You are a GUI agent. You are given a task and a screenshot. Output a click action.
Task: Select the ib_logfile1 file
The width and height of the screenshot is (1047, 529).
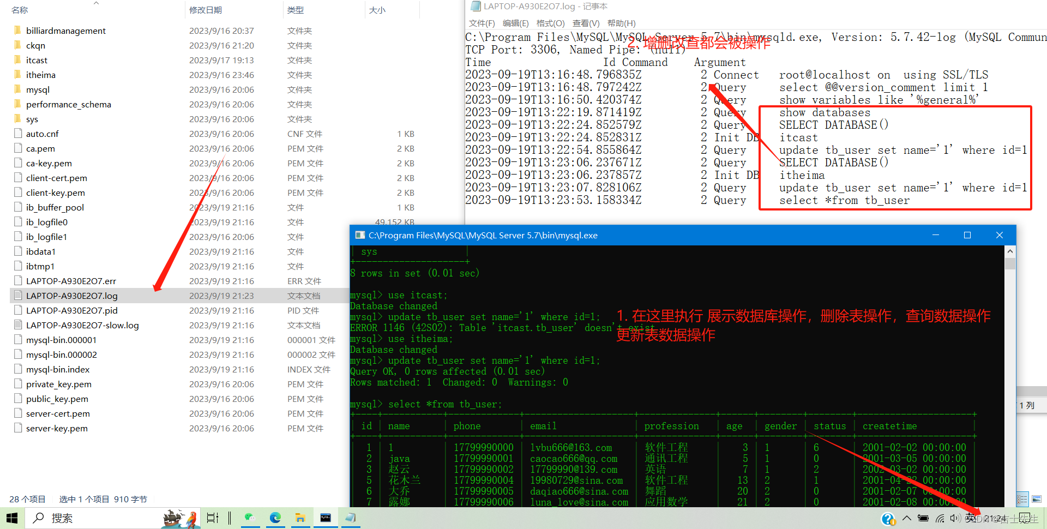coord(47,237)
